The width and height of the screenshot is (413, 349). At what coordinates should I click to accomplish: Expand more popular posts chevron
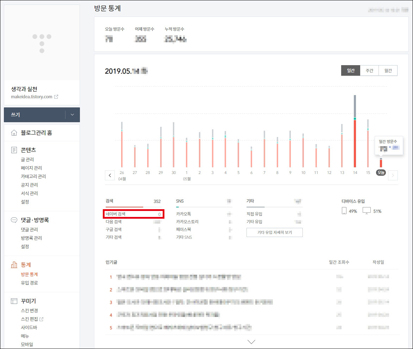click(x=251, y=342)
